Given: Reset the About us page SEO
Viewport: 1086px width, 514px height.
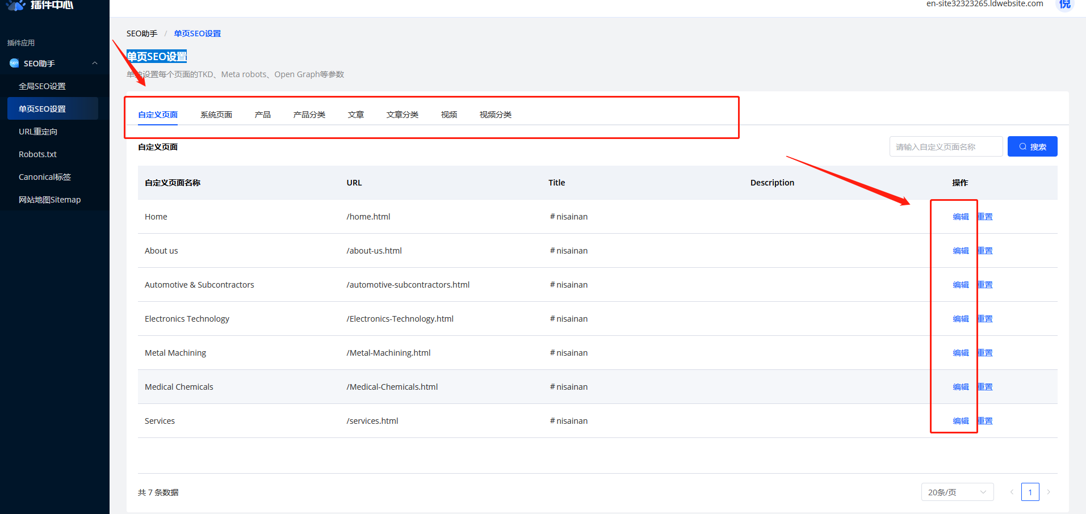Looking at the screenshot, I should (985, 251).
